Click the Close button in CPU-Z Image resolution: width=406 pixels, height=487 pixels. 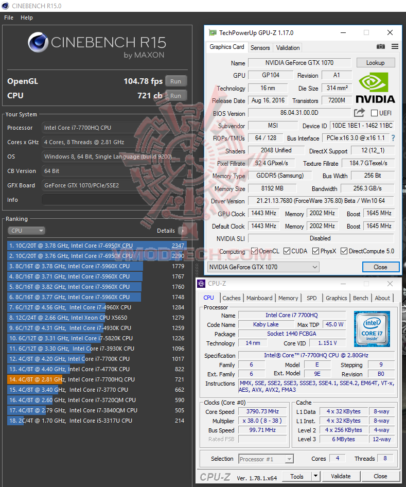click(380, 476)
